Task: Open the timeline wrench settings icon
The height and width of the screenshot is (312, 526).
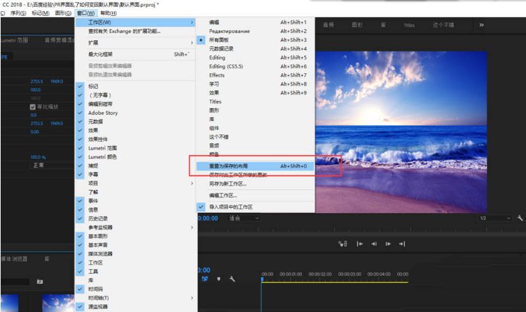Action: (x=231, y=278)
